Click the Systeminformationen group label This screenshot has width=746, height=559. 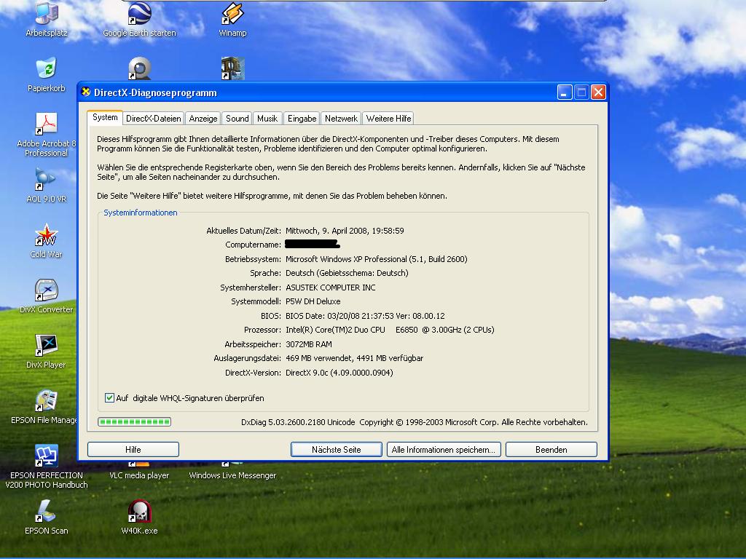[x=141, y=213]
